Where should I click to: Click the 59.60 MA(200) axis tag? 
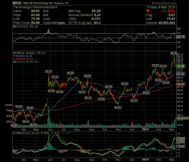coord(181,84)
